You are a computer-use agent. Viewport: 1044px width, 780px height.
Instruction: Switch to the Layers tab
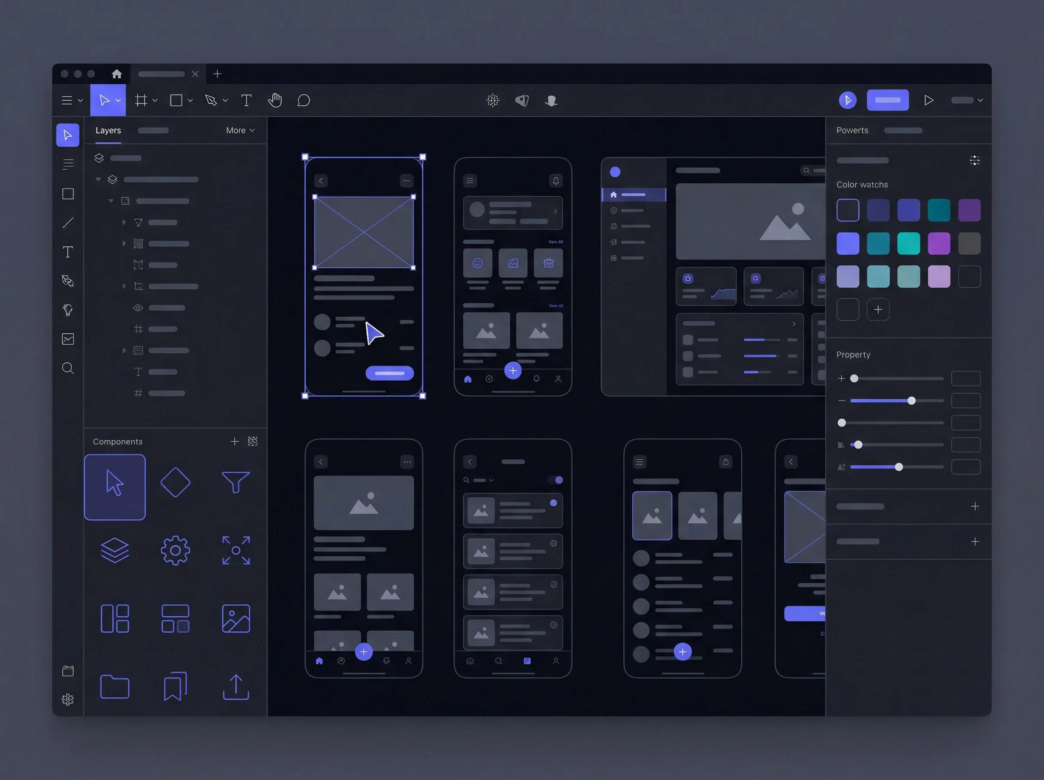point(108,130)
